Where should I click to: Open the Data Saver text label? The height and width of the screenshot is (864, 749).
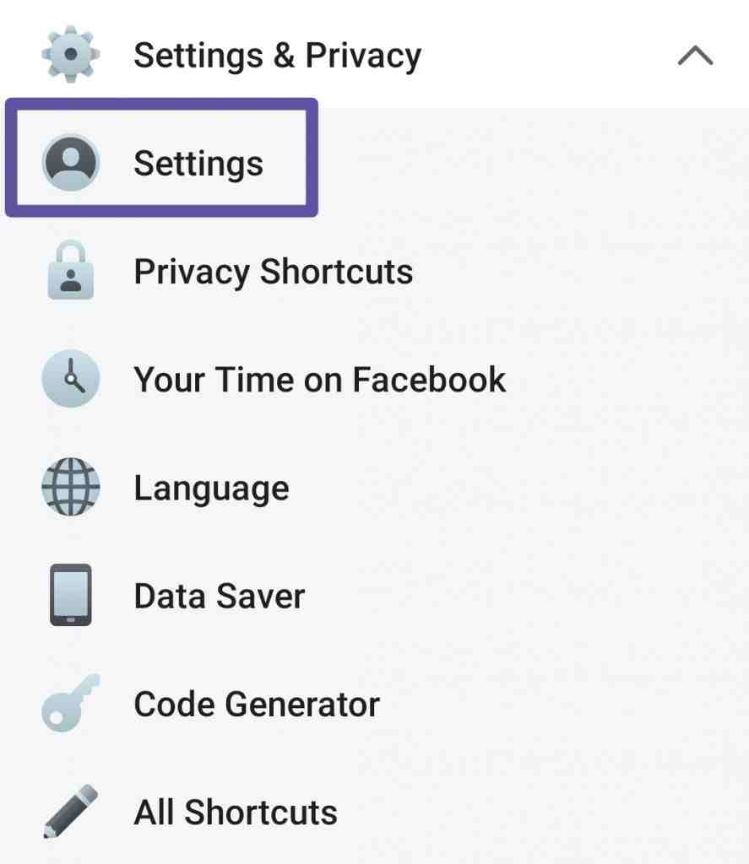220,597
